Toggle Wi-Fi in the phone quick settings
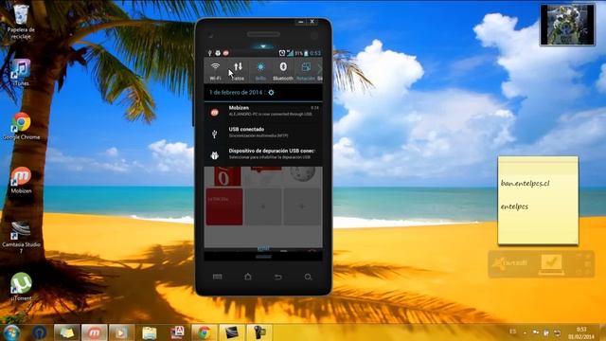The image size is (606, 341). 215,70
